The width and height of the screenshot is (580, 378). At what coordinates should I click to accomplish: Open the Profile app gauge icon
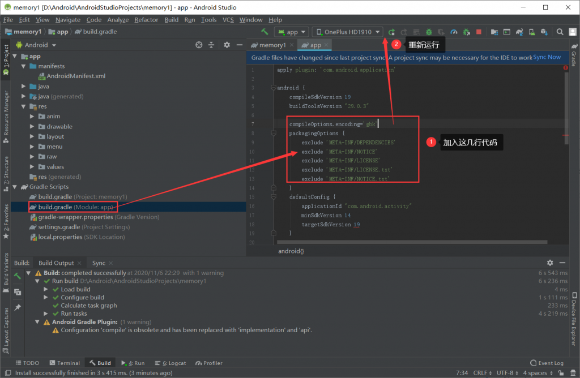pyautogui.click(x=454, y=32)
